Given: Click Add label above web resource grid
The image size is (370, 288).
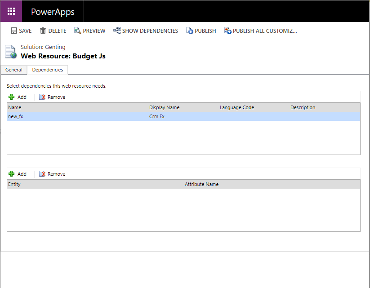Looking at the screenshot, I should tap(22, 97).
